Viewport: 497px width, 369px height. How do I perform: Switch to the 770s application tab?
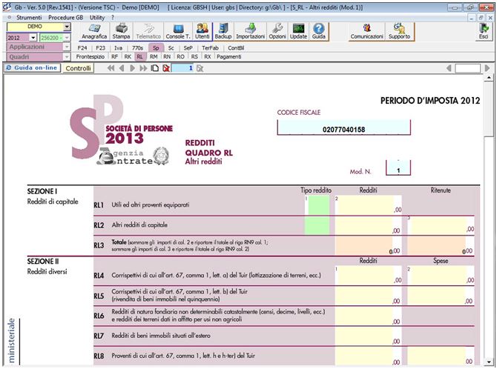click(x=137, y=48)
